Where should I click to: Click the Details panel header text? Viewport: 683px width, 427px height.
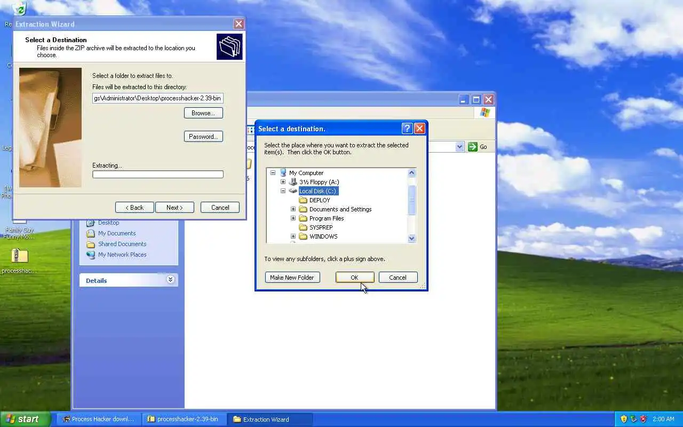click(96, 280)
